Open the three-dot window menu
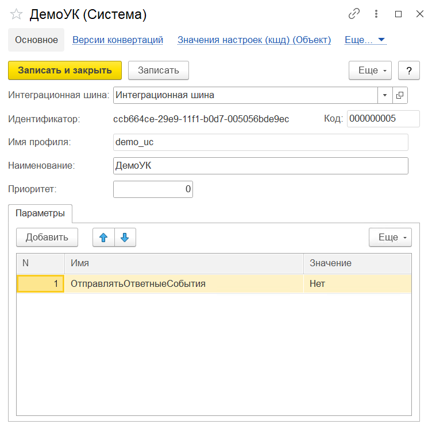The image size is (432, 428). pos(376,14)
